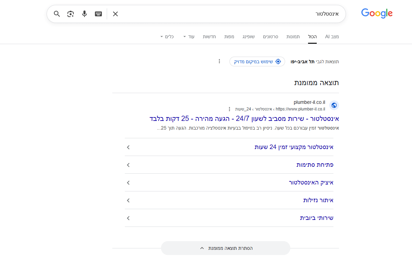
Task: Open the on-screen keyboard input tool
Action: coord(98,14)
